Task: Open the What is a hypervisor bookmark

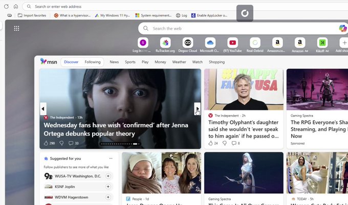Action: click(x=72, y=15)
